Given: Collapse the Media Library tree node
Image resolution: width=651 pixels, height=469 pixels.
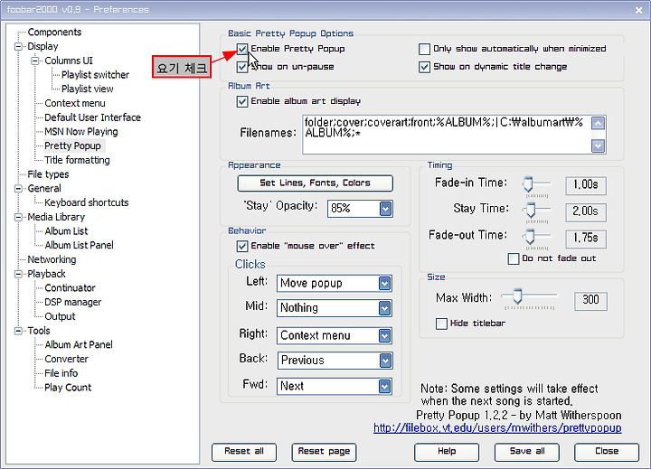Looking at the screenshot, I should click(18, 217).
